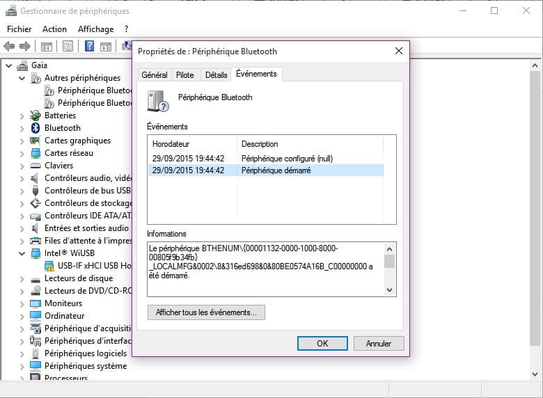Image resolution: width=543 pixels, height=398 pixels.
Task: Click the Contrôleurs de bus USB icon
Action: [x=36, y=191]
